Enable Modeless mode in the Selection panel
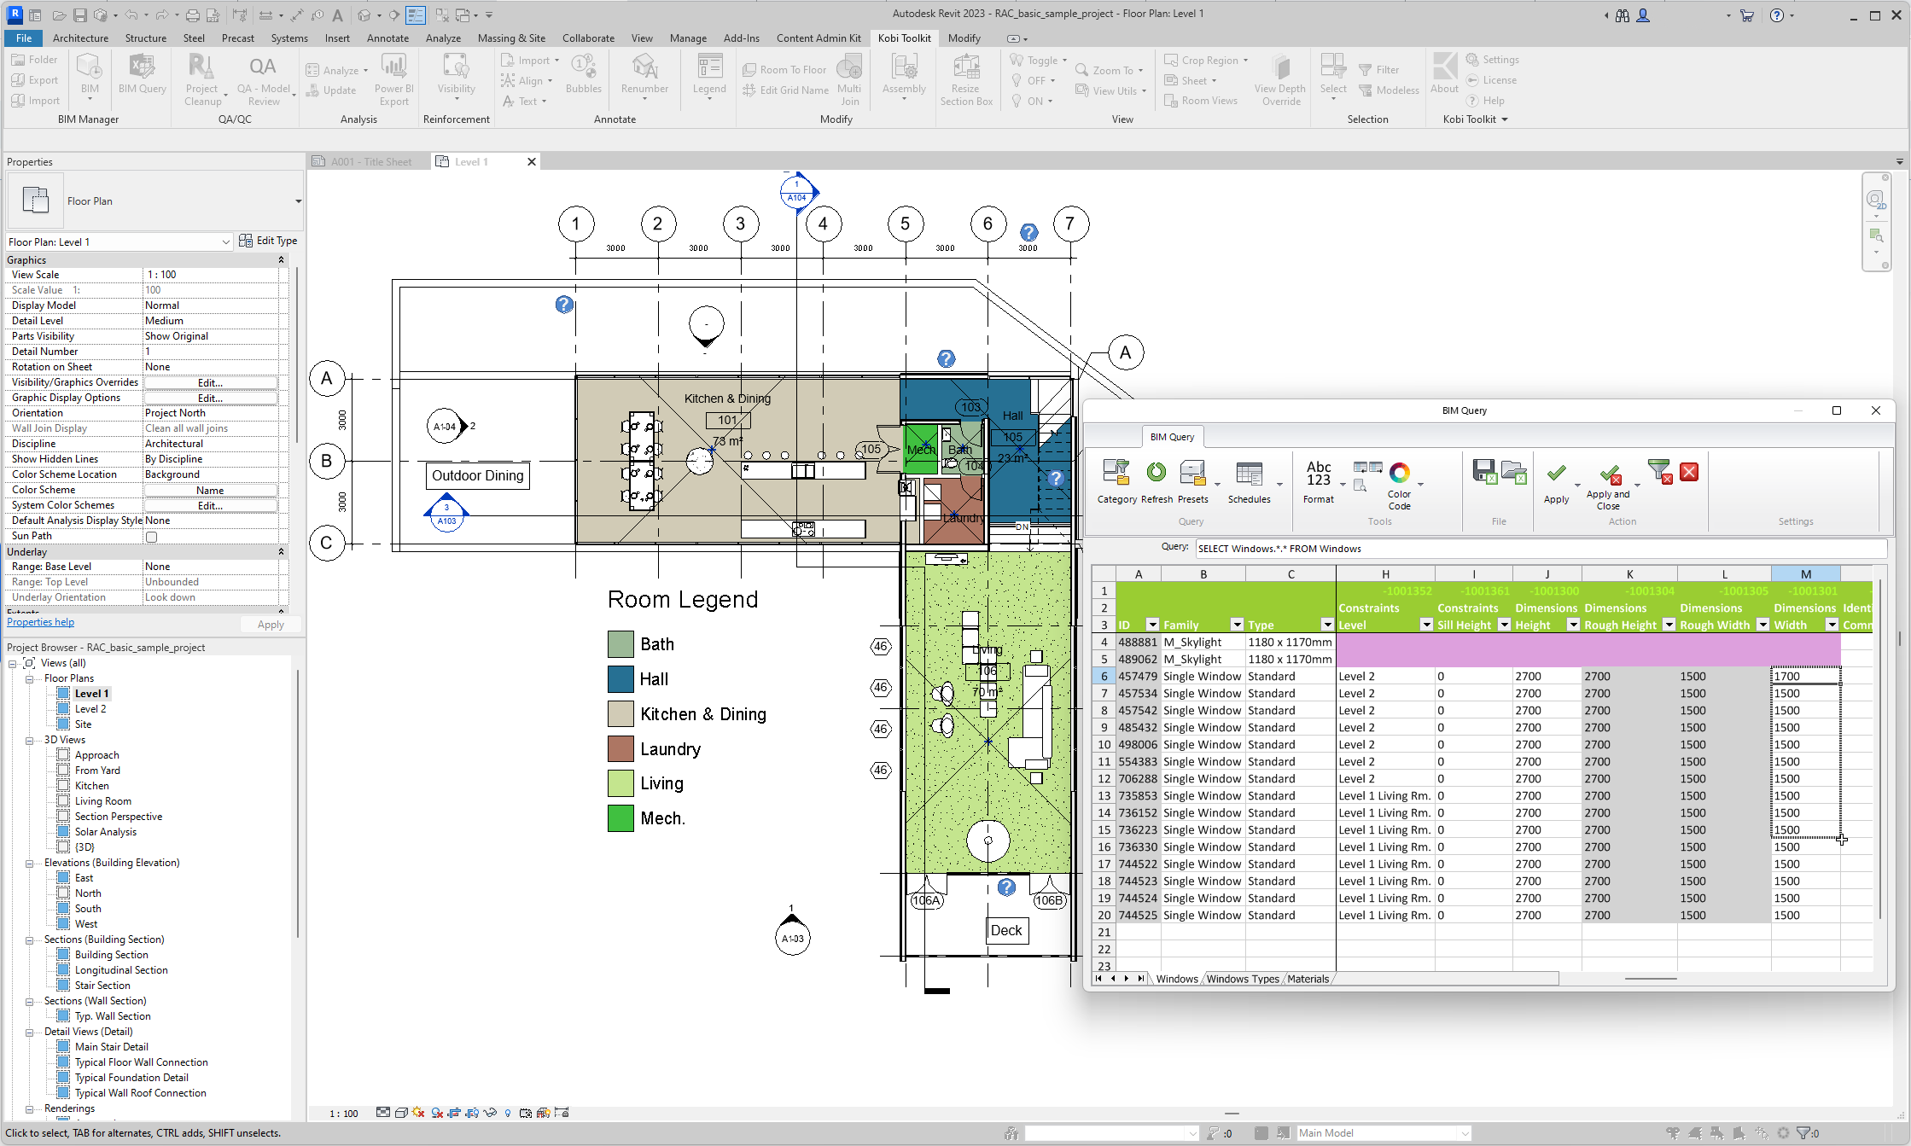Screen dimensions: 1911x1146 [x=1390, y=90]
